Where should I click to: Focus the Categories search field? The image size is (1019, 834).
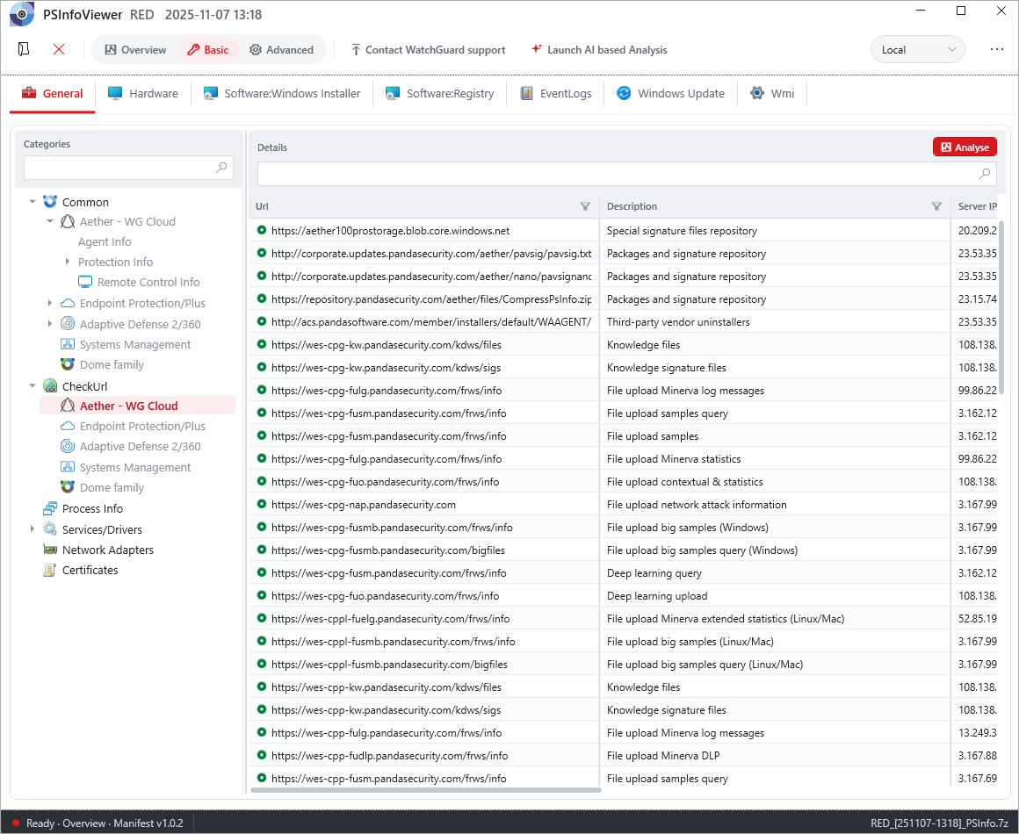click(128, 168)
